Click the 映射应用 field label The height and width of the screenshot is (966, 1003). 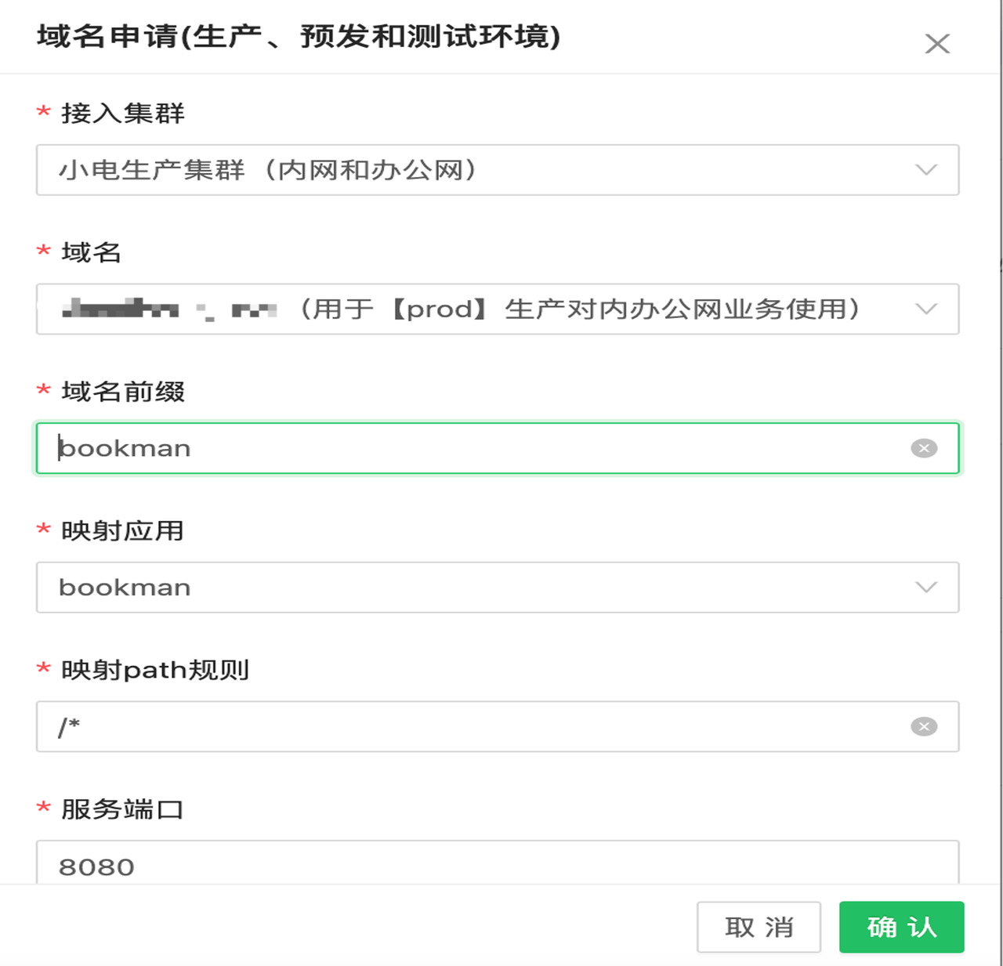click(x=123, y=531)
